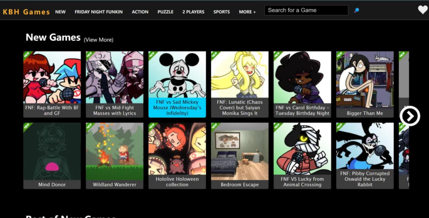Expand the MORE + menu

[x=247, y=12]
